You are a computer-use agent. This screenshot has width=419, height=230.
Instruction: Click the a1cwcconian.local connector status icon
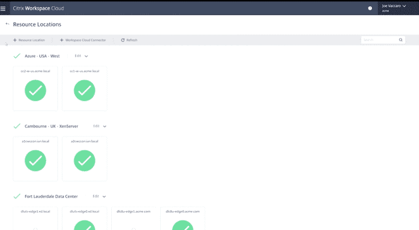pyautogui.click(x=35, y=161)
